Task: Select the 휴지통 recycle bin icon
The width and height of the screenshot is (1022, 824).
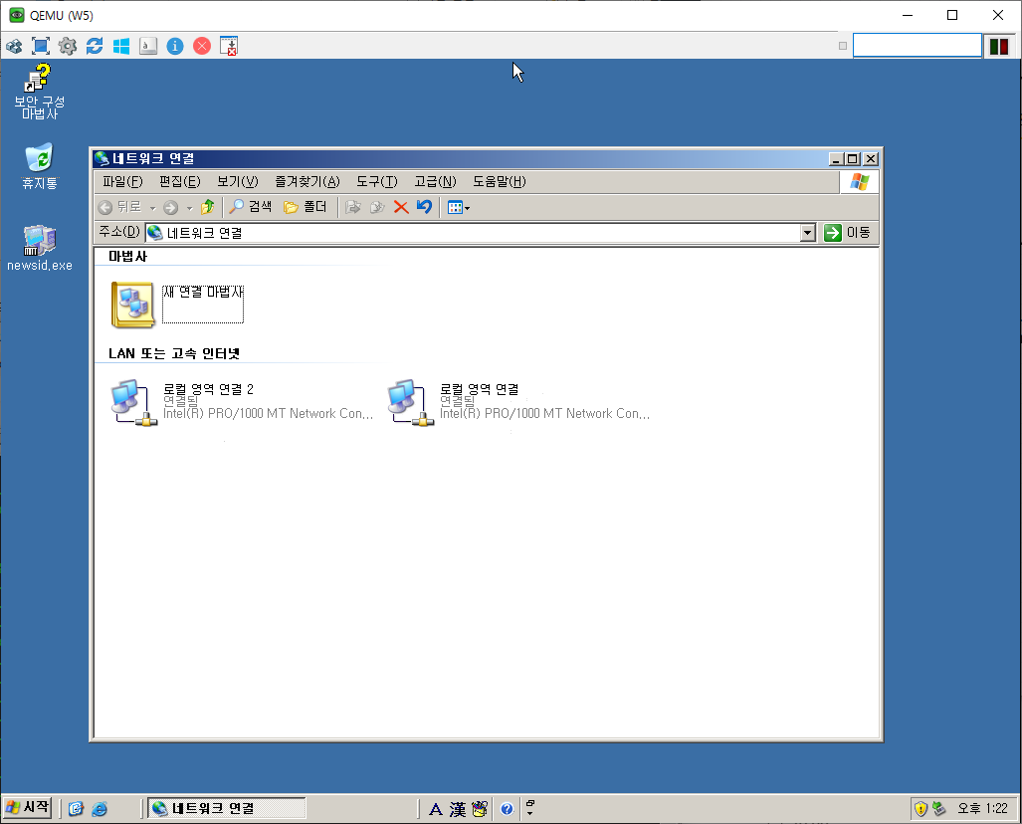Action: click(39, 167)
